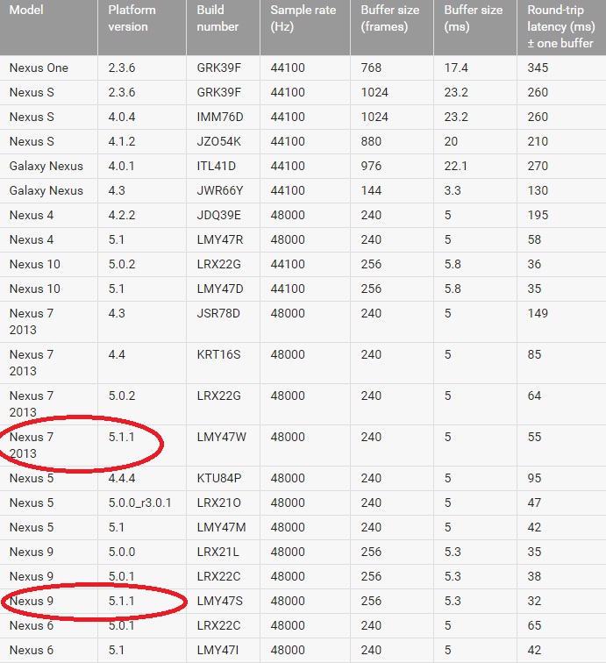Click build number LMY47M
This screenshot has width=606, height=663.
pyautogui.click(x=221, y=527)
